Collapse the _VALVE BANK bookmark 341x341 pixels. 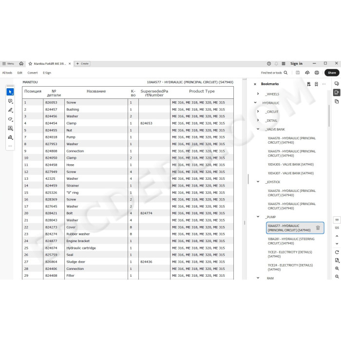[258, 129]
